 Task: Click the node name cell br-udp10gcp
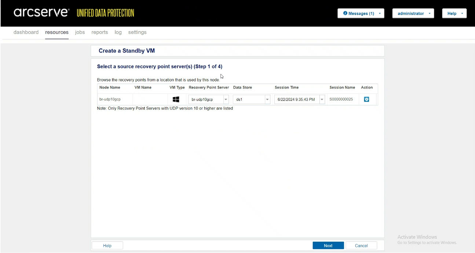click(110, 99)
